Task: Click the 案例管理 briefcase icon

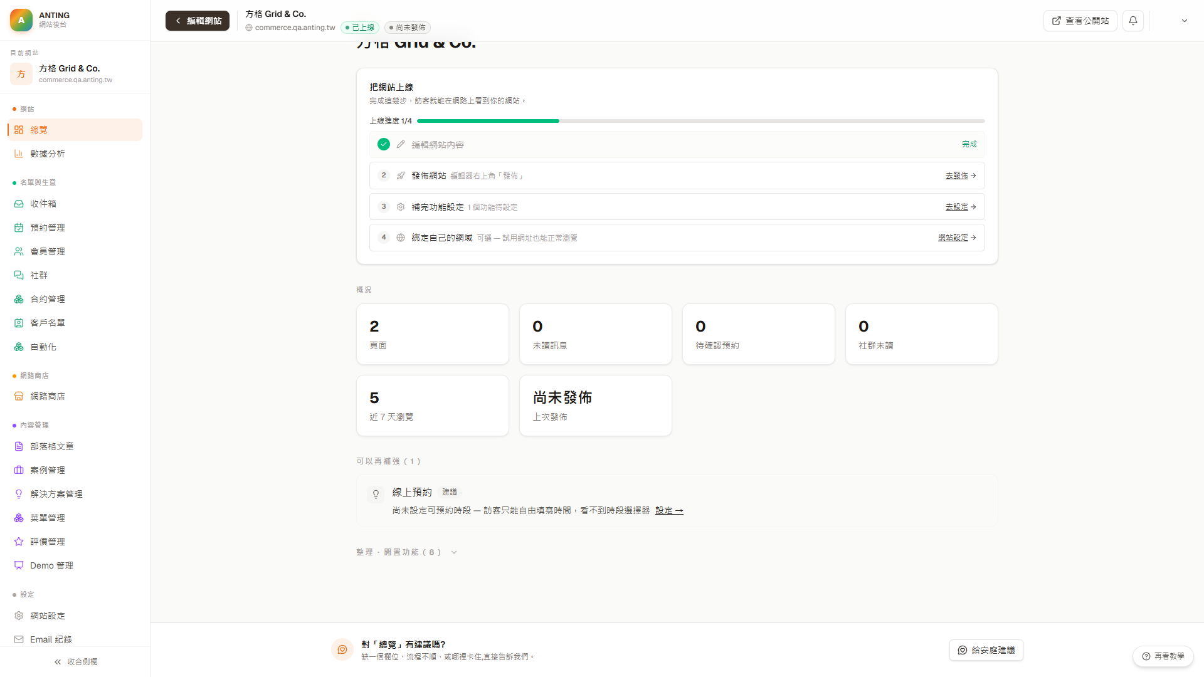Action: pos(19,470)
